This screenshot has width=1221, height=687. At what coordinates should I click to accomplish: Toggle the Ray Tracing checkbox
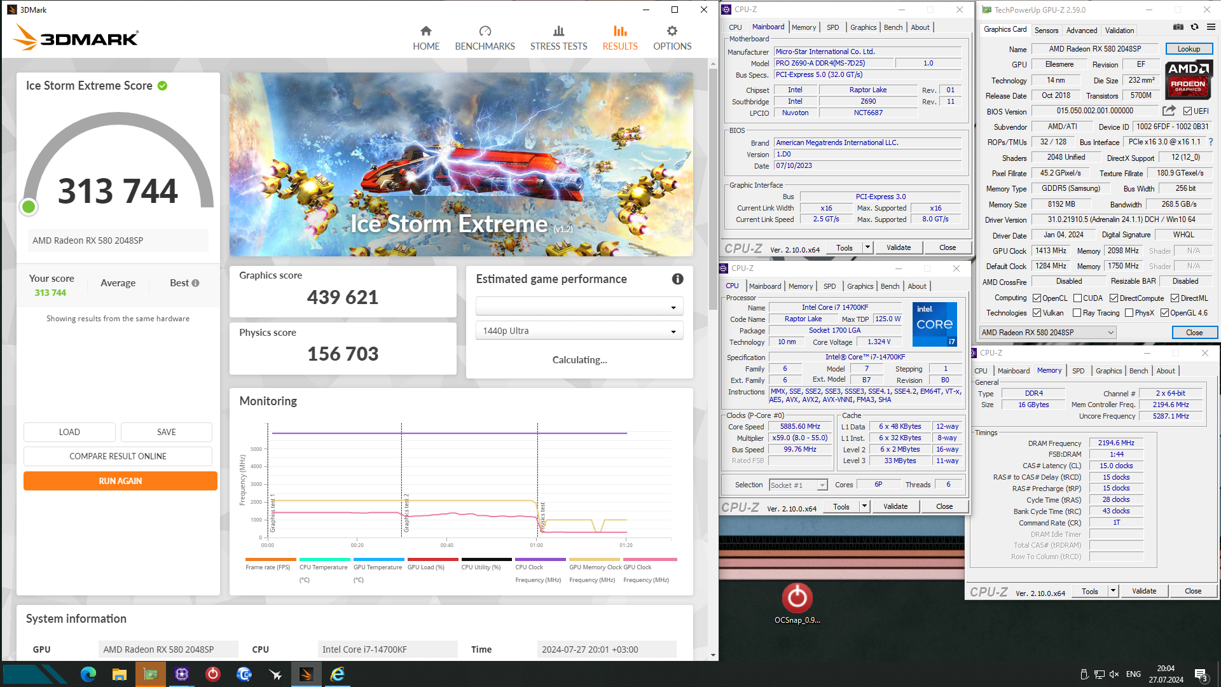(x=1077, y=313)
